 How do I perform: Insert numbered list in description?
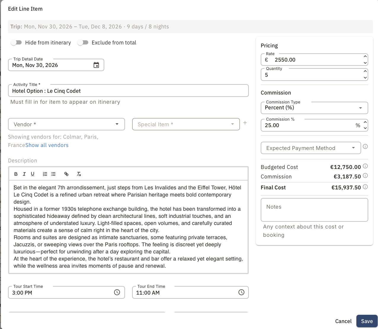[x=45, y=174]
